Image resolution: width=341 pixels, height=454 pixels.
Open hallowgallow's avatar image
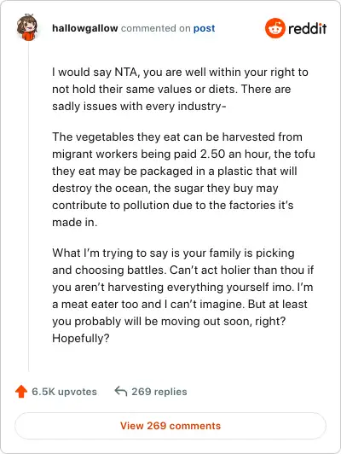tap(27, 28)
